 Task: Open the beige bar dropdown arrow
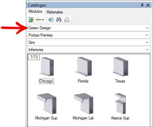pos(43,20)
